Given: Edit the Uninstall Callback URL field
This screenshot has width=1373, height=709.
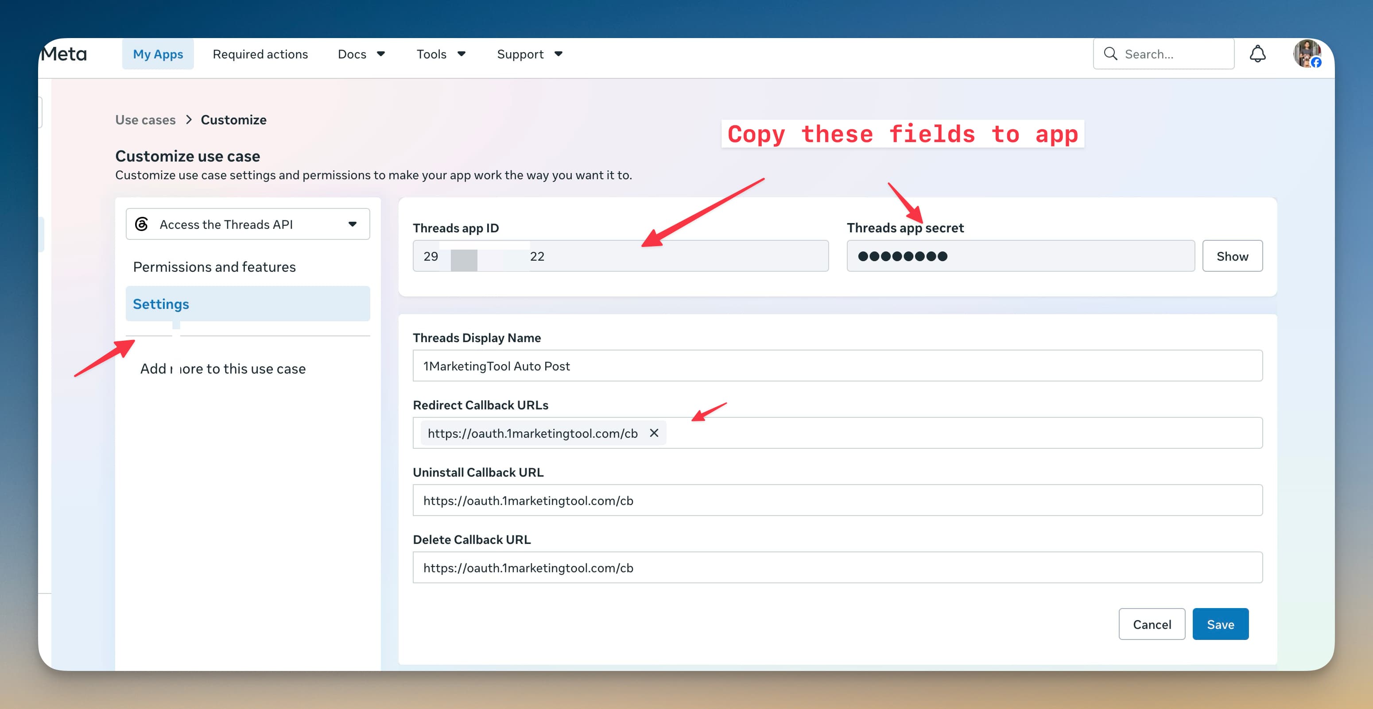Looking at the screenshot, I should tap(838, 500).
